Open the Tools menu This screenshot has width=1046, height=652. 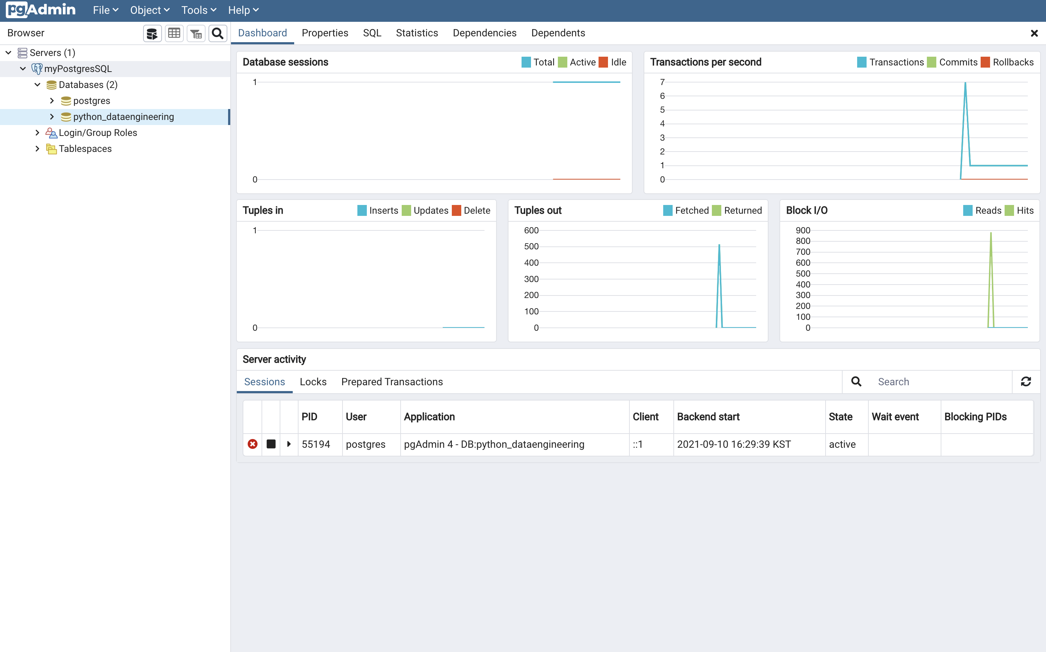click(x=199, y=10)
